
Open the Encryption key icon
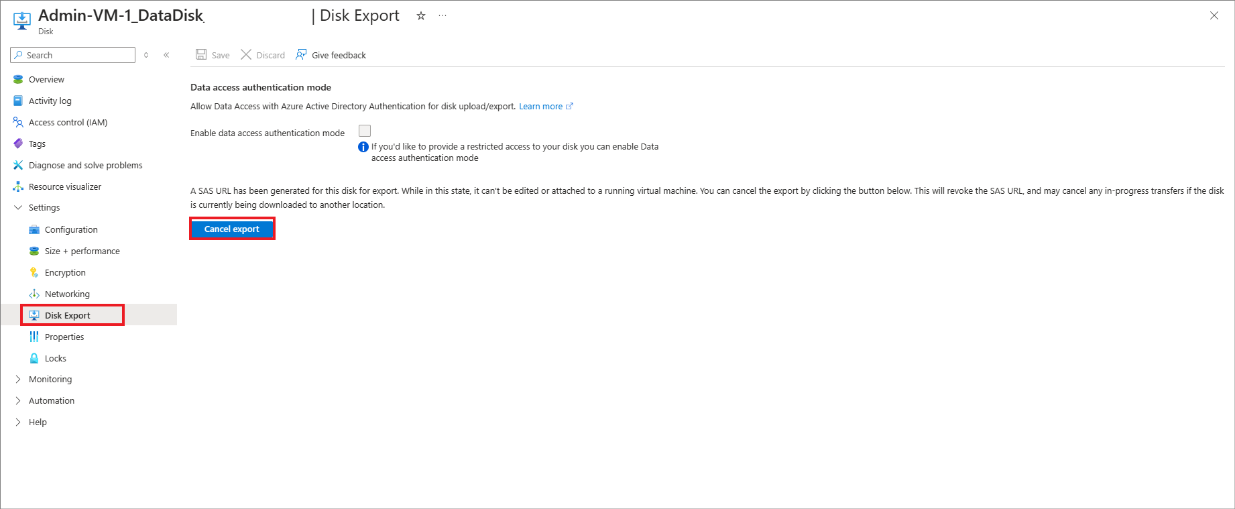(34, 272)
